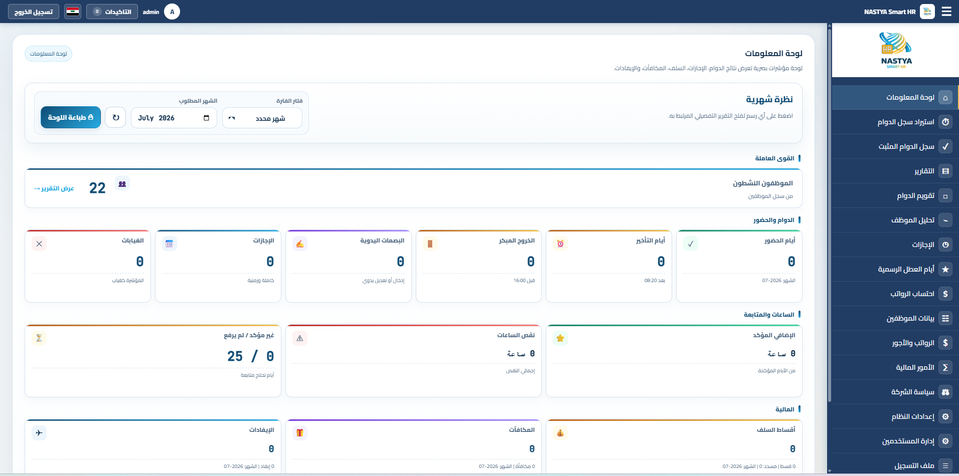Open the التاكيدات notifications button

click(112, 12)
